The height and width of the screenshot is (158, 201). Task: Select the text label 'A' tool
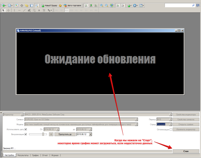39,10
